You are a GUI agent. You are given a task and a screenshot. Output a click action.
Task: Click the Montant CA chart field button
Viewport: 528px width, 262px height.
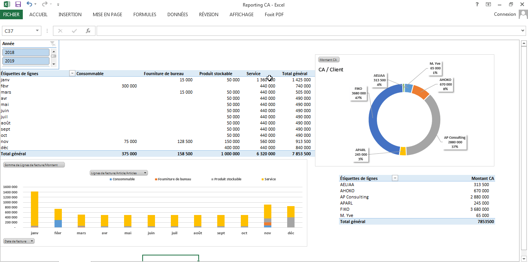(x=329, y=60)
